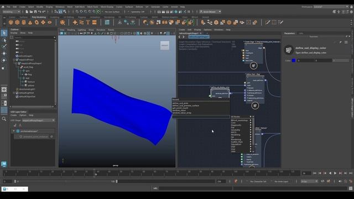Screen dimensions: 354x199
Task: Pick the Move tool in toolbox
Action: pos(4,54)
